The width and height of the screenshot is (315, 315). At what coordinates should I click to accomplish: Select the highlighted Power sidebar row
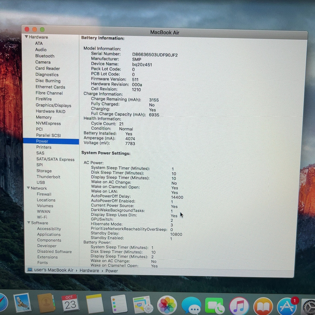tap(51, 141)
